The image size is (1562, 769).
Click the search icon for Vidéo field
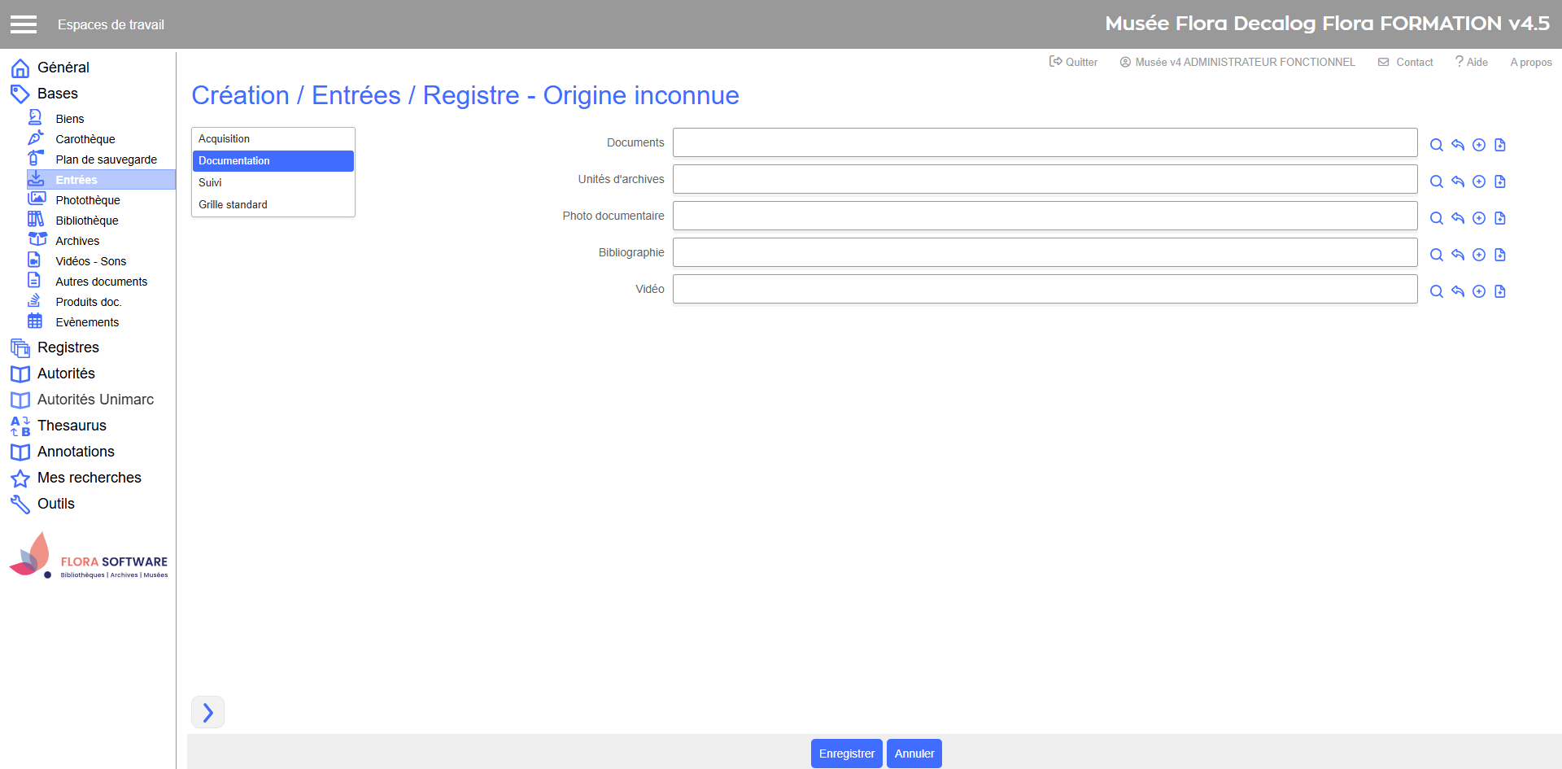[1436, 291]
